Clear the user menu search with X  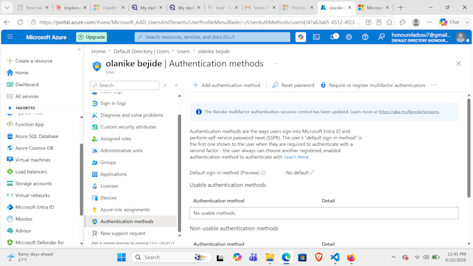tap(166, 85)
